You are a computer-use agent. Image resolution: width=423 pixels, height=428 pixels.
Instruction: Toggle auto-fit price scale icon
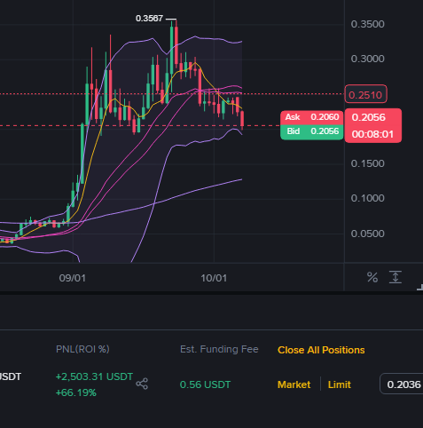396,277
